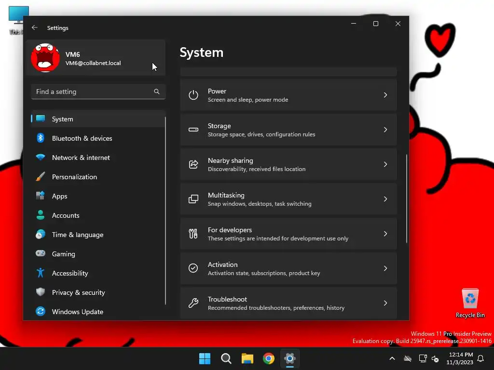
Task: Select Accounts category
Action: click(97, 215)
